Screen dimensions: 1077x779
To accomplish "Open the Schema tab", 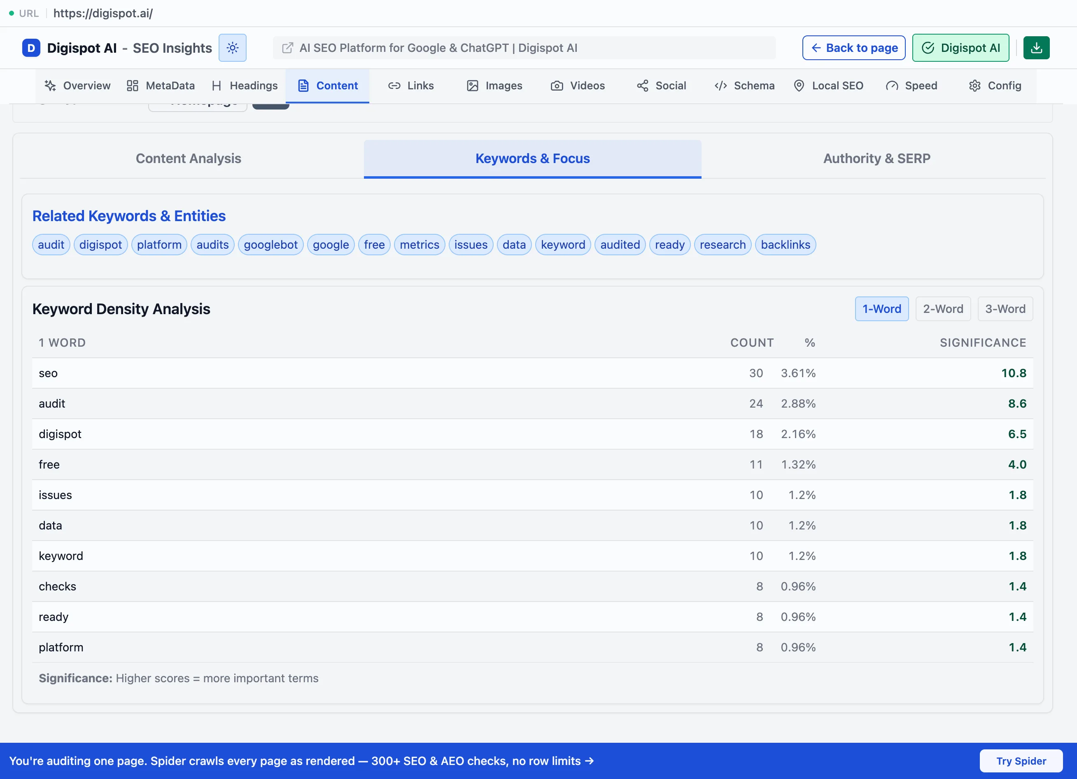I will pyautogui.click(x=744, y=86).
